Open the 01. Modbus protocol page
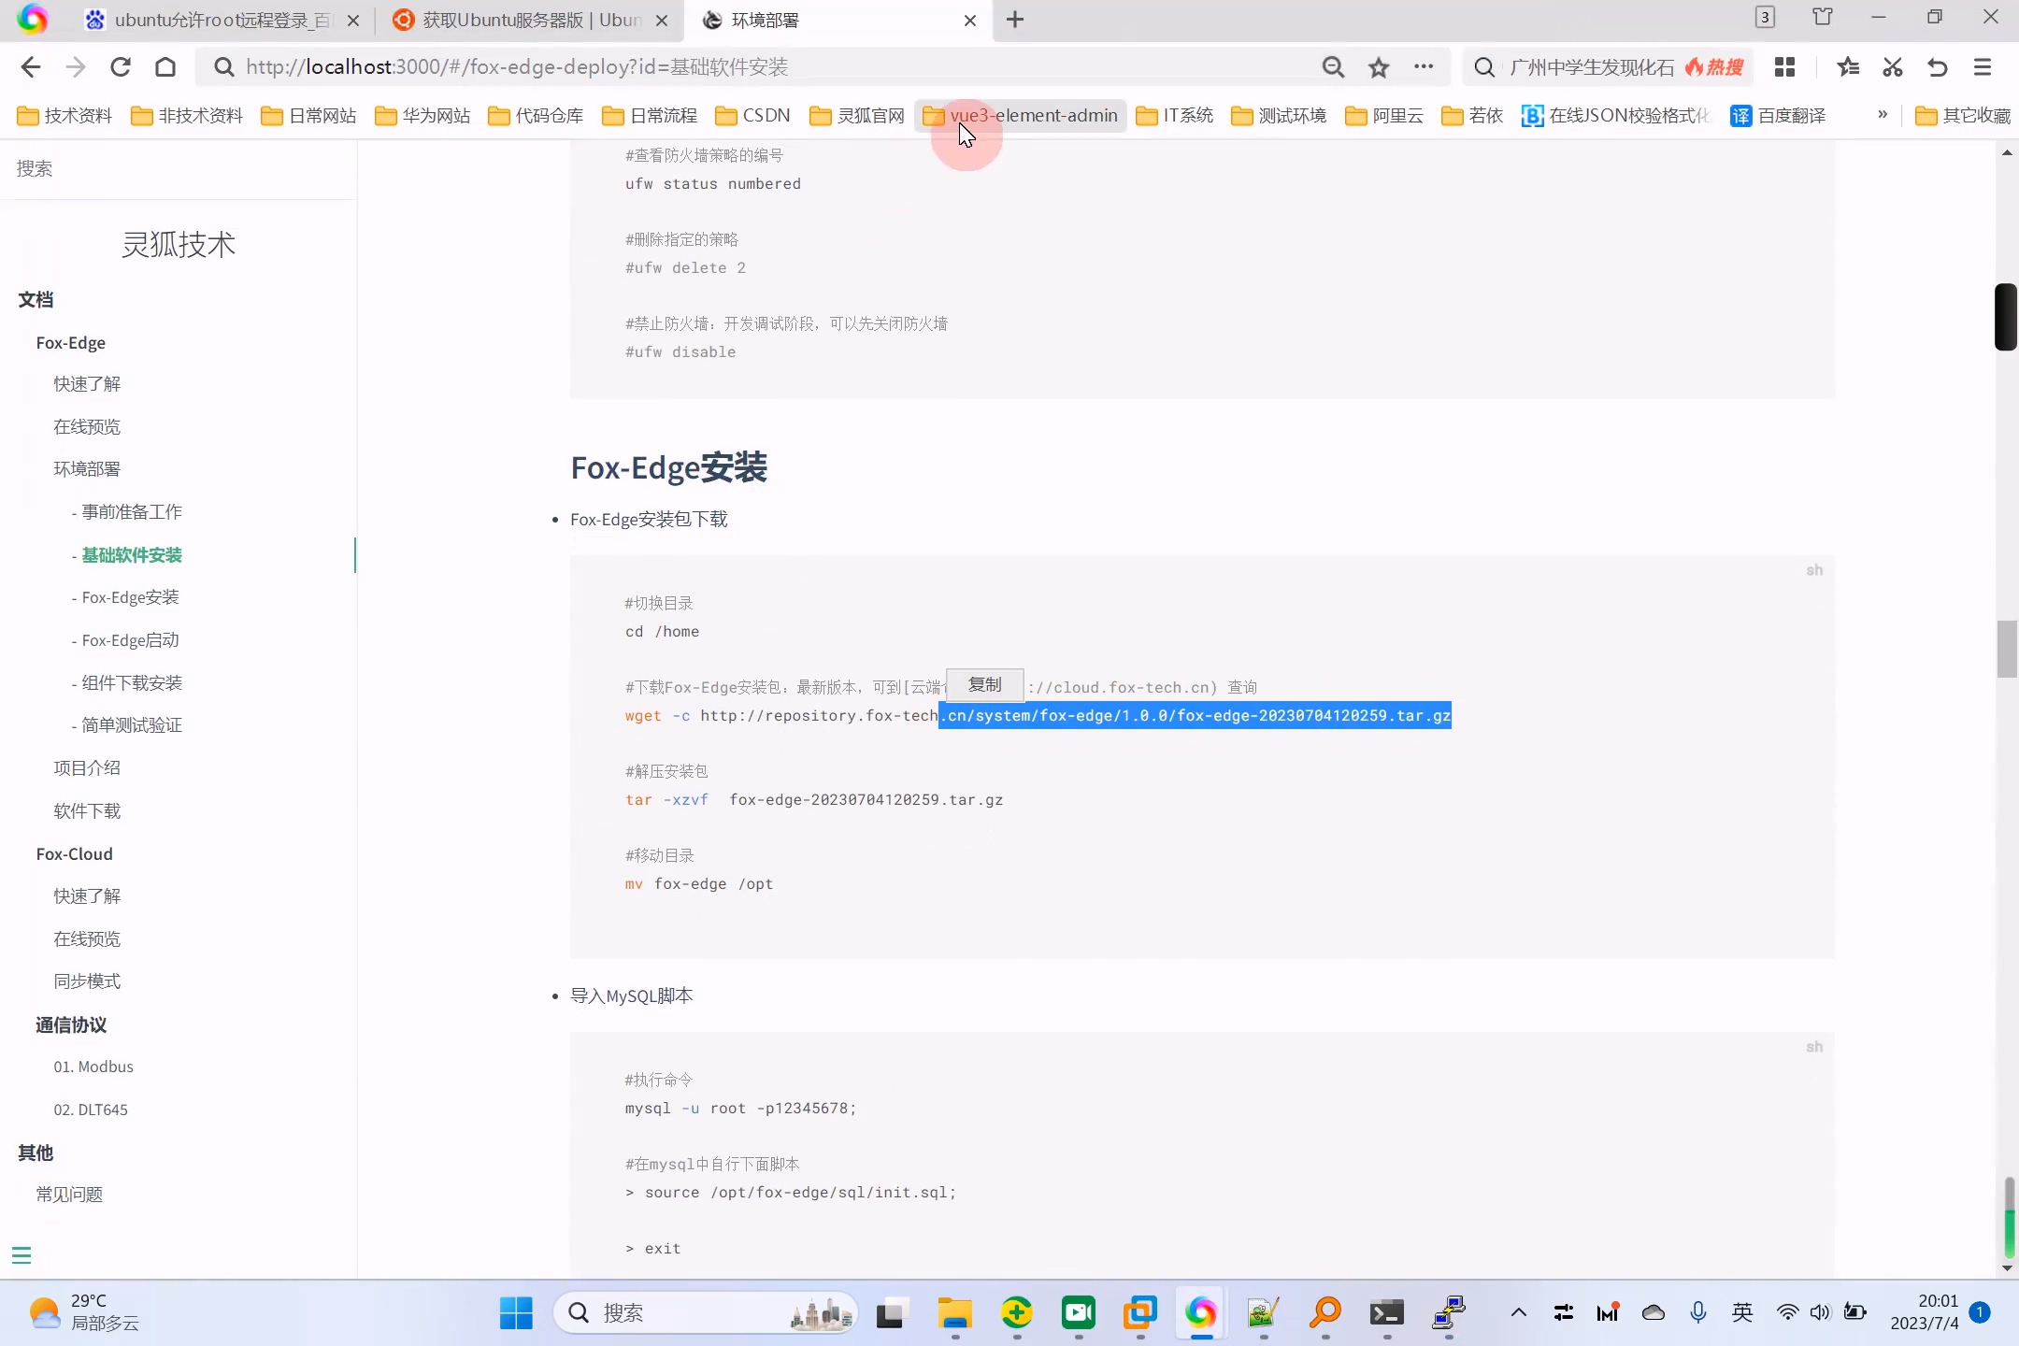Viewport: 2019px width, 1346px height. (x=93, y=1067)
